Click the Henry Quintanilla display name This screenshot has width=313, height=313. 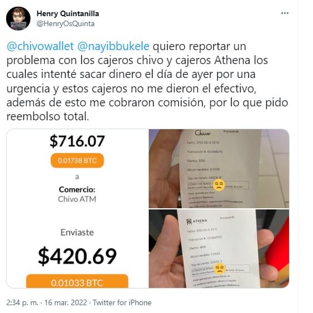coord(68,13)
